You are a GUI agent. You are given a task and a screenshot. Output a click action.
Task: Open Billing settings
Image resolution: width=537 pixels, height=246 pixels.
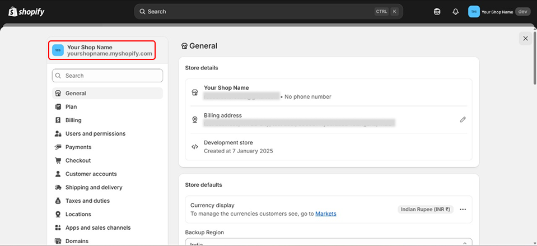pos(73,120)
